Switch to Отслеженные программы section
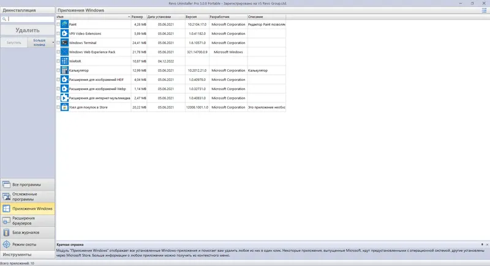Image resolution: width=490 pixels, height=266 pixels. click(x=28, y=197)
